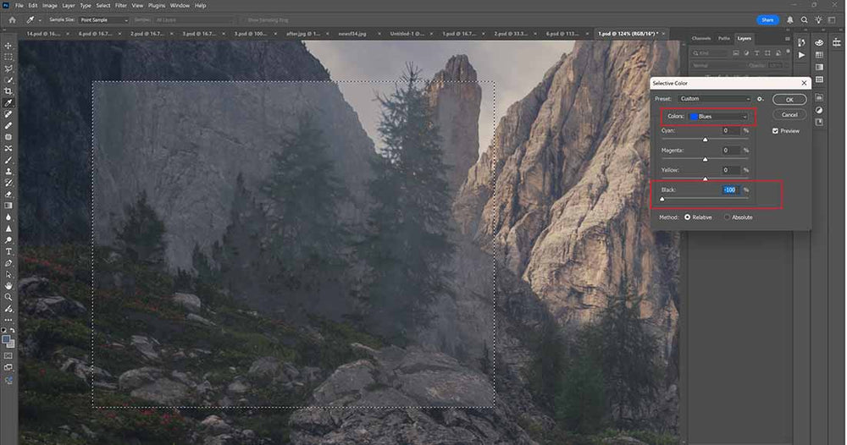Toggle Quick Mask mode icon
The height and width of the screenshot is (445, 847).
[x=8, y=356]
